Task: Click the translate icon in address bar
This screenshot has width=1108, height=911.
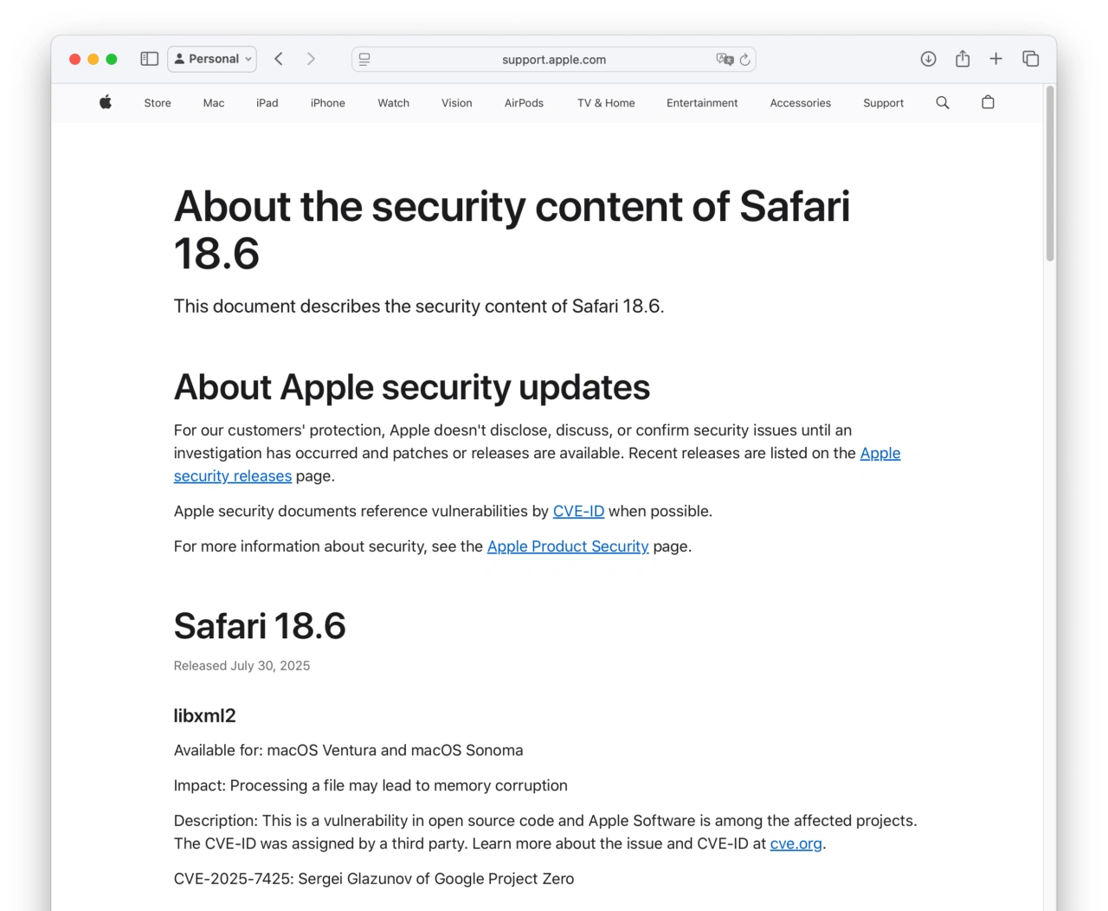Action: (x=724, y=60)
